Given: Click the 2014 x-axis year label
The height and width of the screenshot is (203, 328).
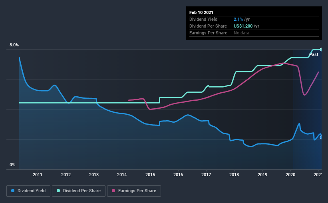Looking at the screenshot, I should pos(122,175).
